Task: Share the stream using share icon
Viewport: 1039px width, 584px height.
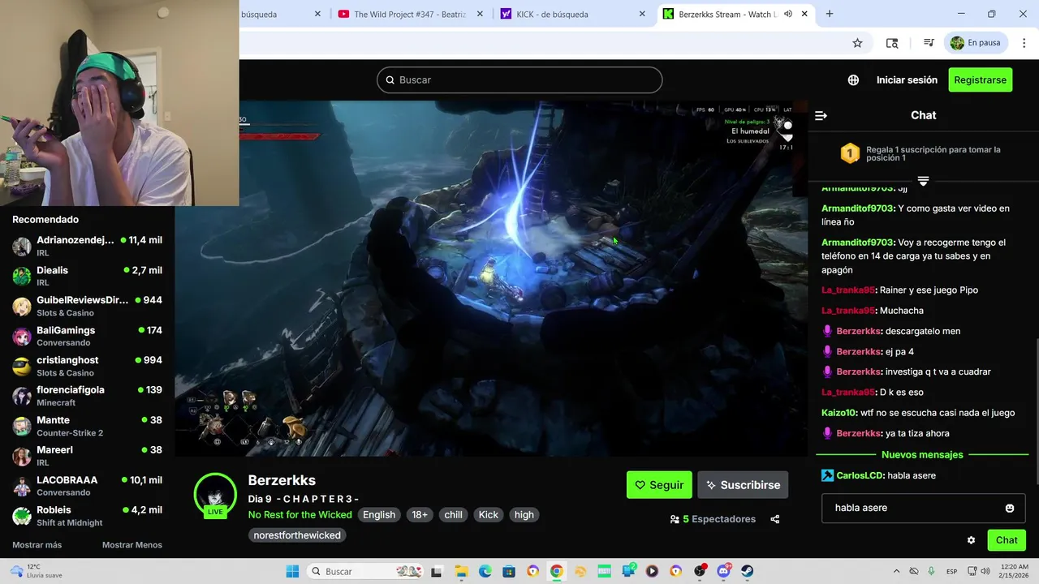Action: point(774,519)
